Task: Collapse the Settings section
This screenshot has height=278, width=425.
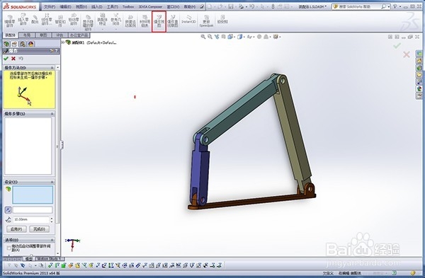Action: pyautogui.click(x=52, y=182)
